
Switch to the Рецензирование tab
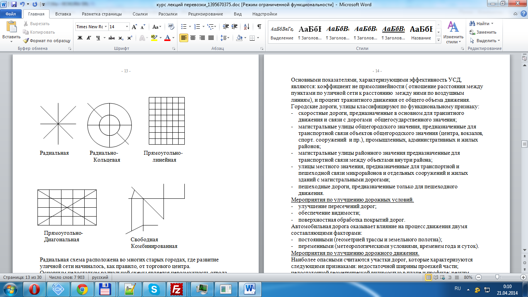(206, 14)
